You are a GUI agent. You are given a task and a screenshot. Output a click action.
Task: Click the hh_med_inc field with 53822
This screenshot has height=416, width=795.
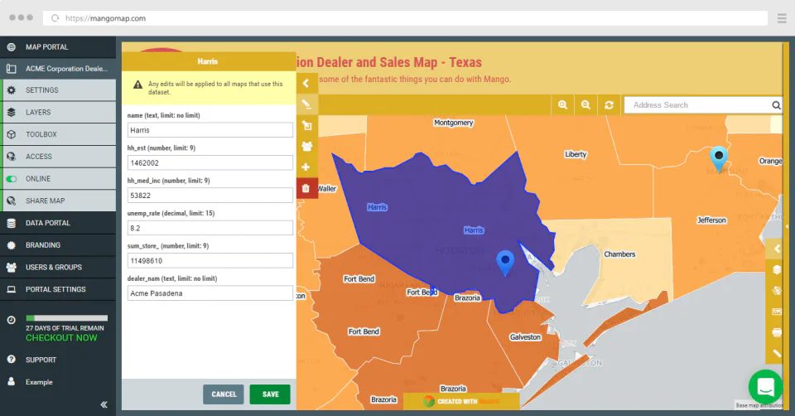click(x=210, y=196)
